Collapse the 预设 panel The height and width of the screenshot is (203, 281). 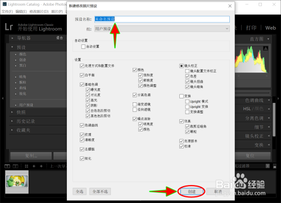(12, 47)
